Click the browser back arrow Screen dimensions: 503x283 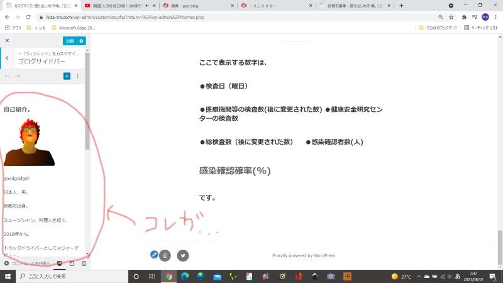pos(7,17)
